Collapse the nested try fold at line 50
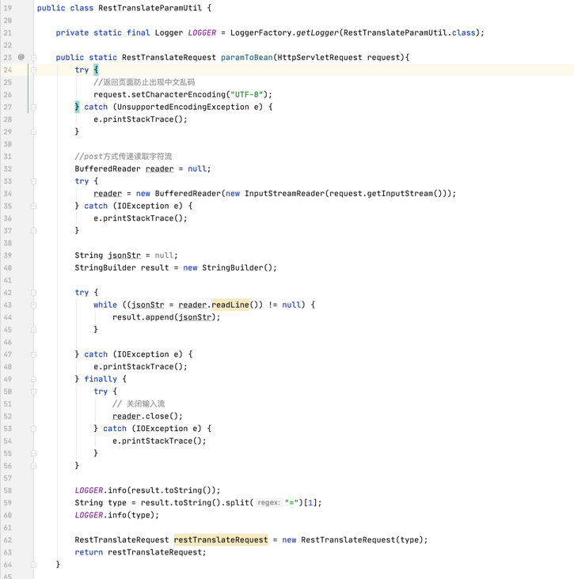 pos(33,392)
